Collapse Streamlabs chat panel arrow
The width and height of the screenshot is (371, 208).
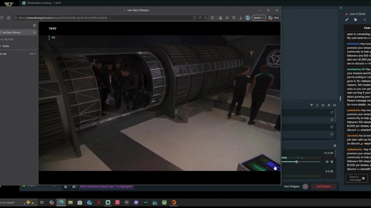(341, 8)
